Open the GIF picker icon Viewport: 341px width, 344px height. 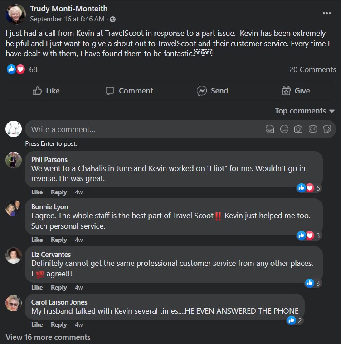(312, 129)
